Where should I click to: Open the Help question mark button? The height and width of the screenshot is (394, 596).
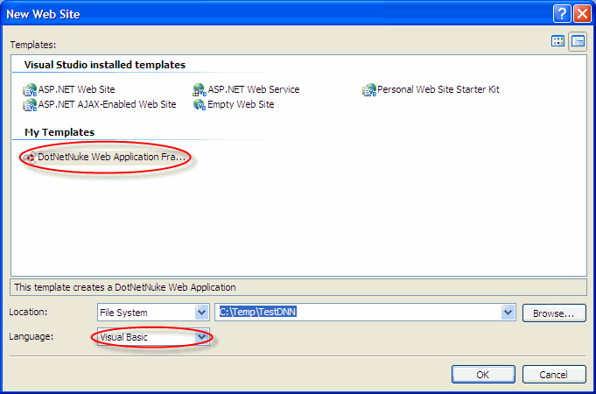(562, 15)
